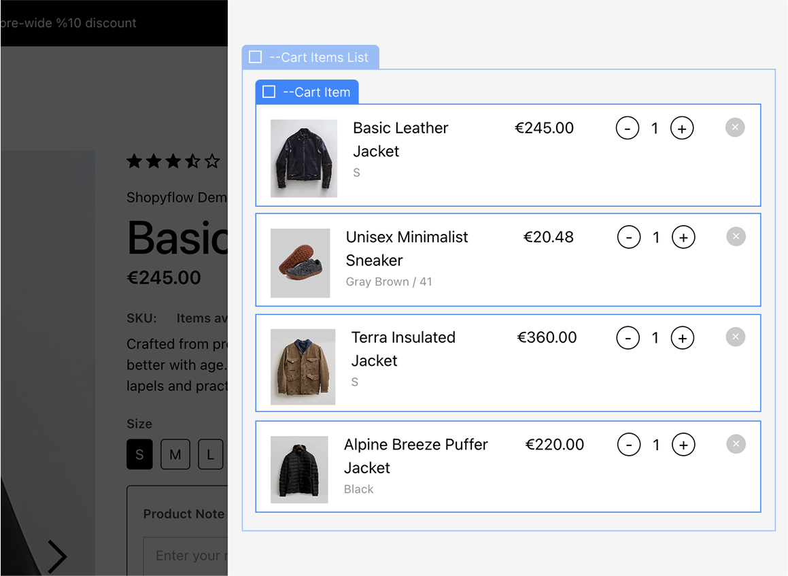Select size S option
The width and height of the screenshot is (788, 576).
pyautogui.click(x=139, y=454)
